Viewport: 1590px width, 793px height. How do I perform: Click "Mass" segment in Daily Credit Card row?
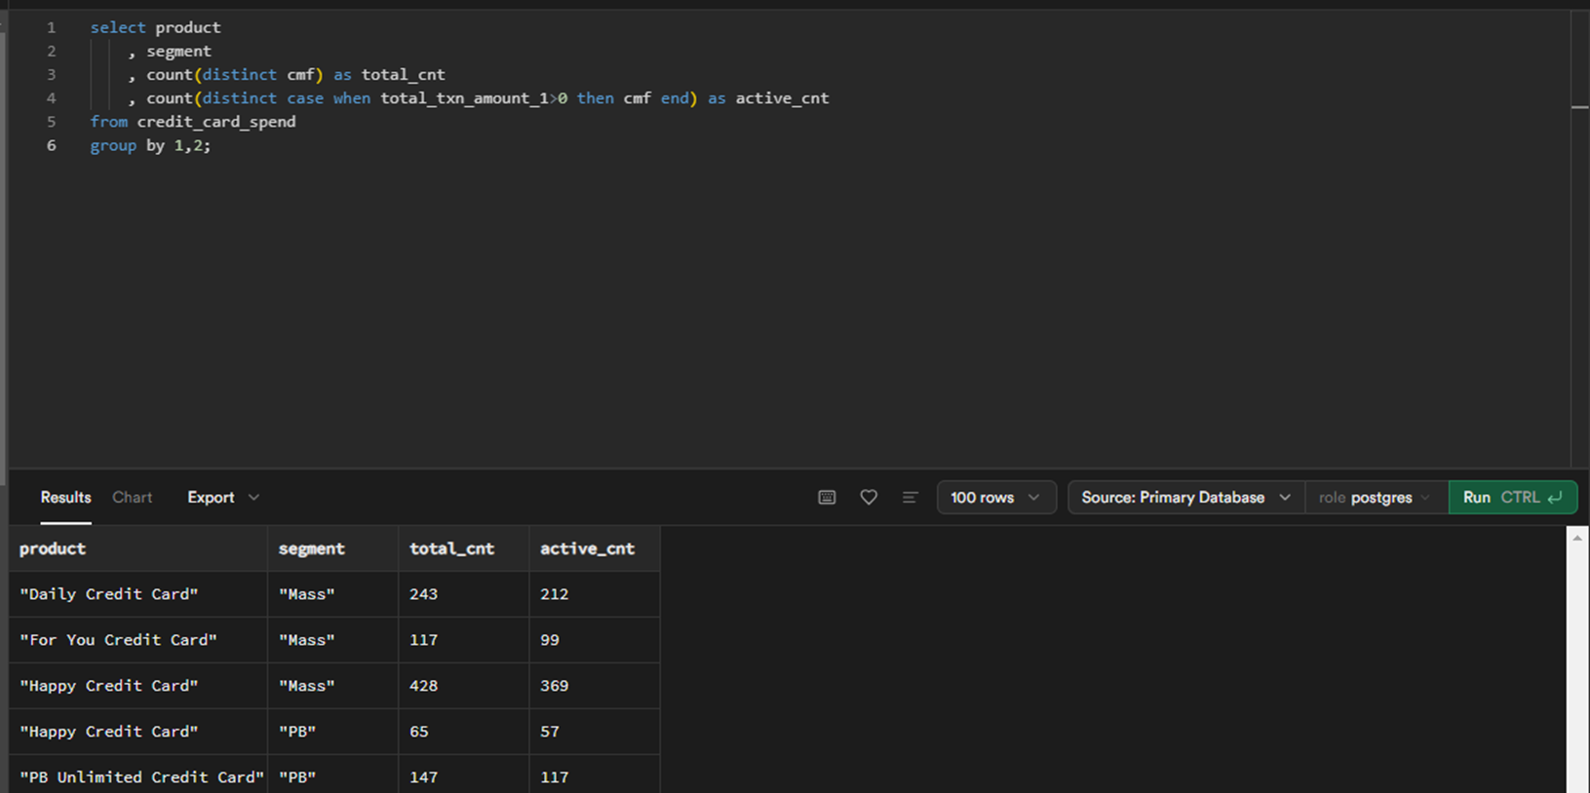(332, 594)
